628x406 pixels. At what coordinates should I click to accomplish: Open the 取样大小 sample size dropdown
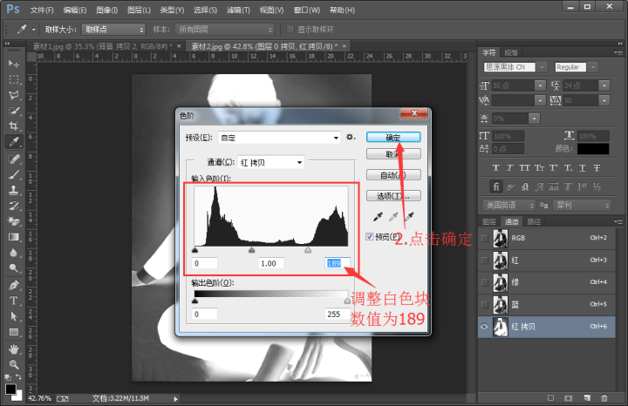tap(114, 29)
